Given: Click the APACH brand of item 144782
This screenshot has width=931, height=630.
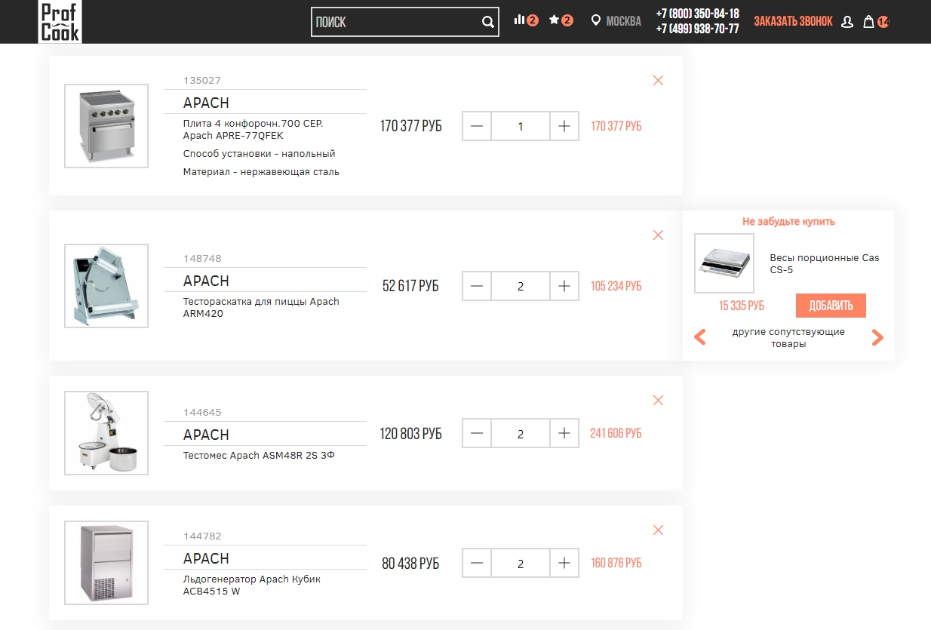Looking at the screenshot, I should pos(206,558).
